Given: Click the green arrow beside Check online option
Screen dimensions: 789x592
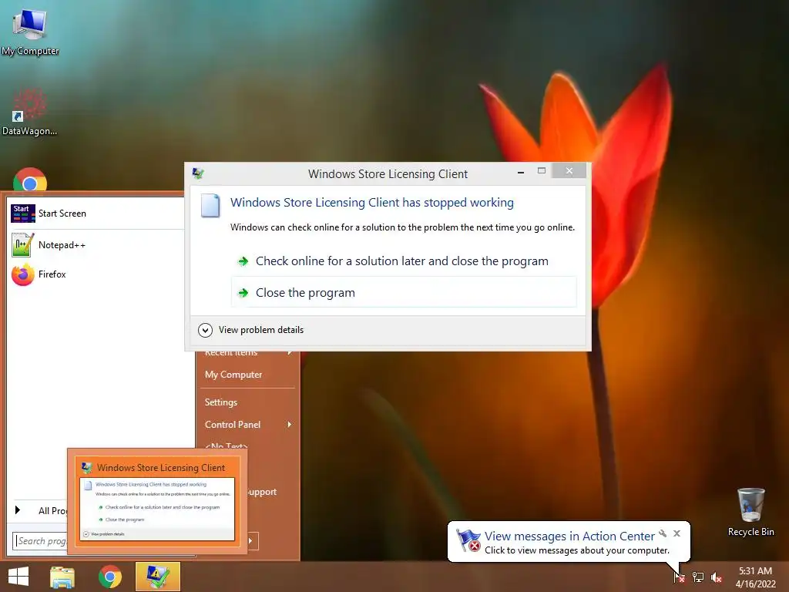Looking at the screenshot, I should pyautogui.click(x=243, y=261).
